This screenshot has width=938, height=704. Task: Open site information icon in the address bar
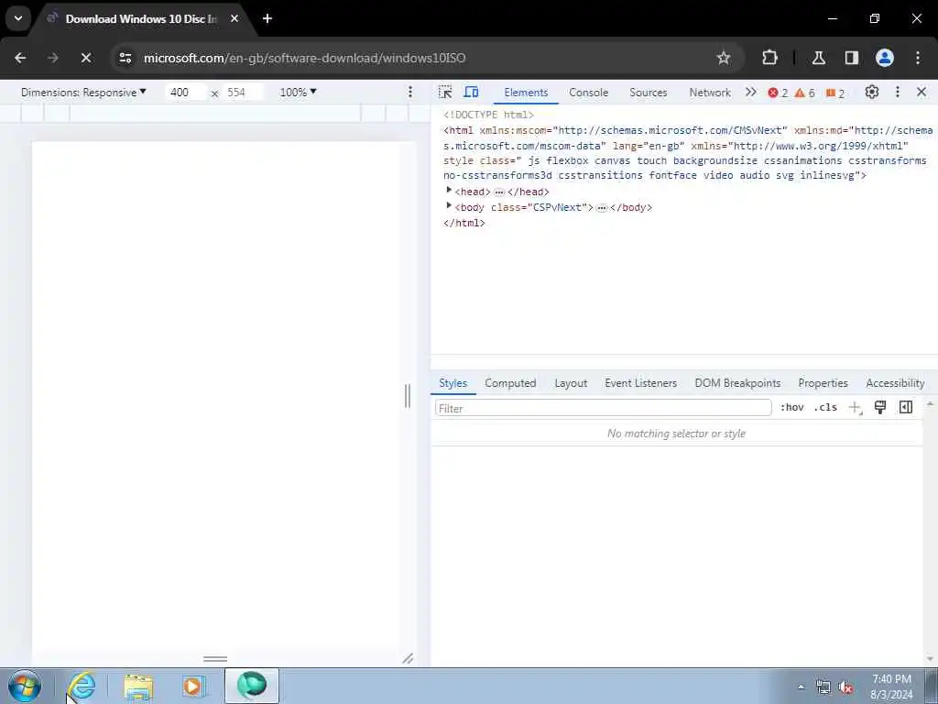click(125, 58)
